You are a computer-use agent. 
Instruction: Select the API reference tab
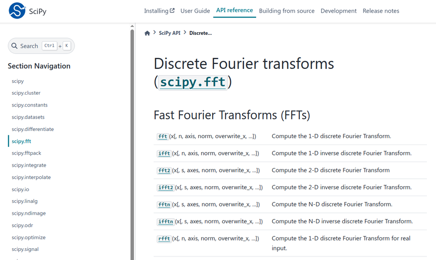234,10
